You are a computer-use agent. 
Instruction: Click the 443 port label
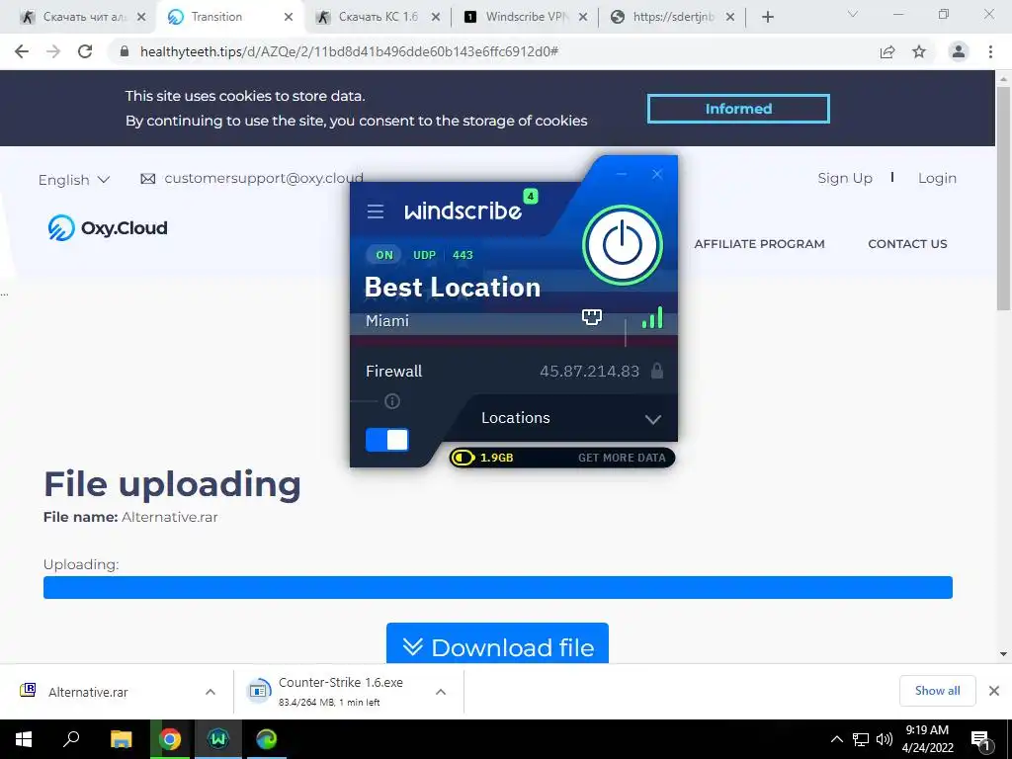463,255
